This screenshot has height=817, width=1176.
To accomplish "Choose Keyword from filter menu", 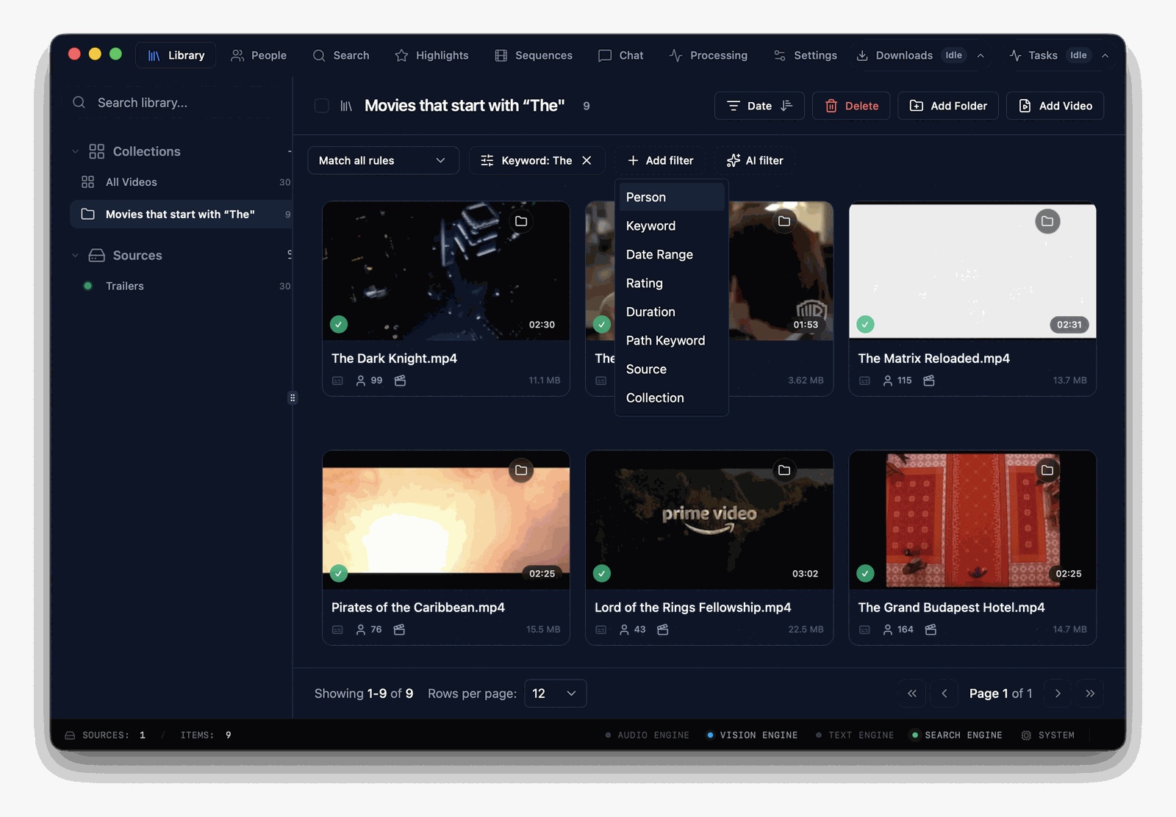I will tap(672, 226).
